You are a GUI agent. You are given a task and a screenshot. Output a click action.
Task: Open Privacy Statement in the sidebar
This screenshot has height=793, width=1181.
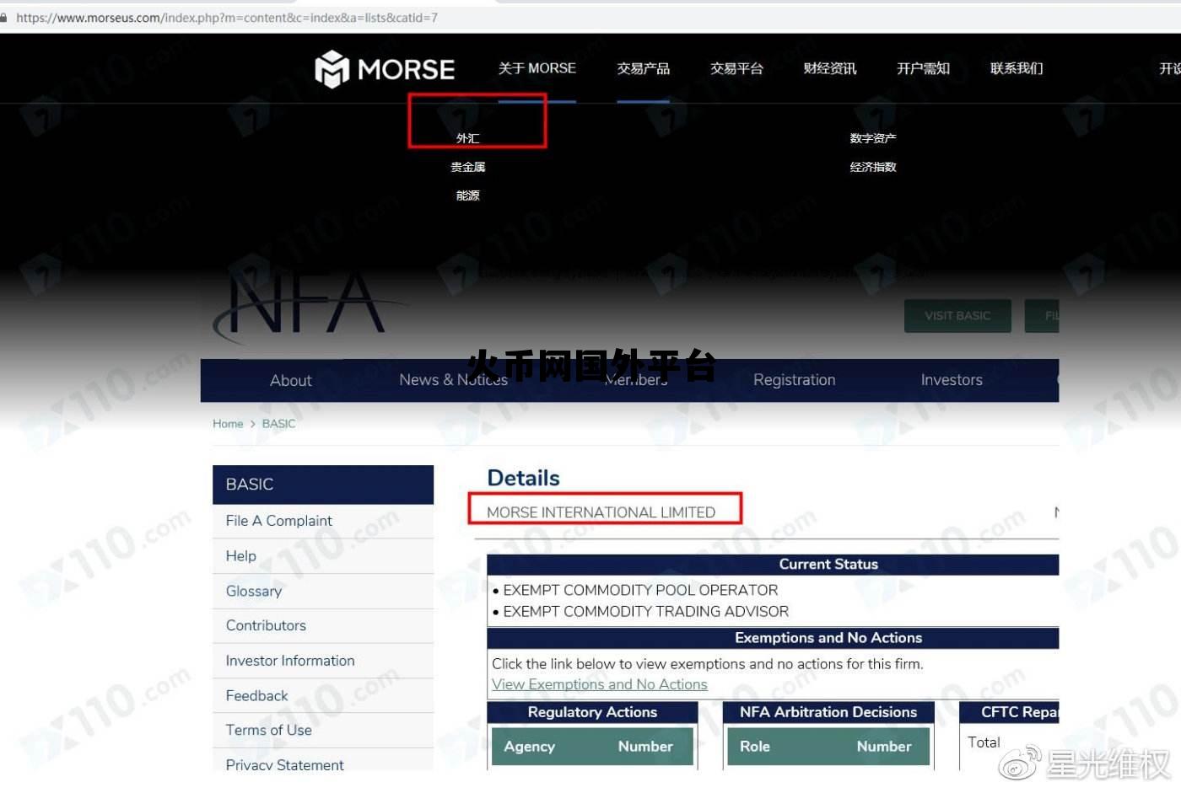284,764
